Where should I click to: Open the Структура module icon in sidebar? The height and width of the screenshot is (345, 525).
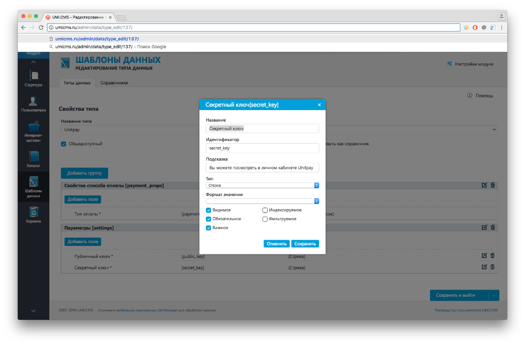click(x=33, y=76)
